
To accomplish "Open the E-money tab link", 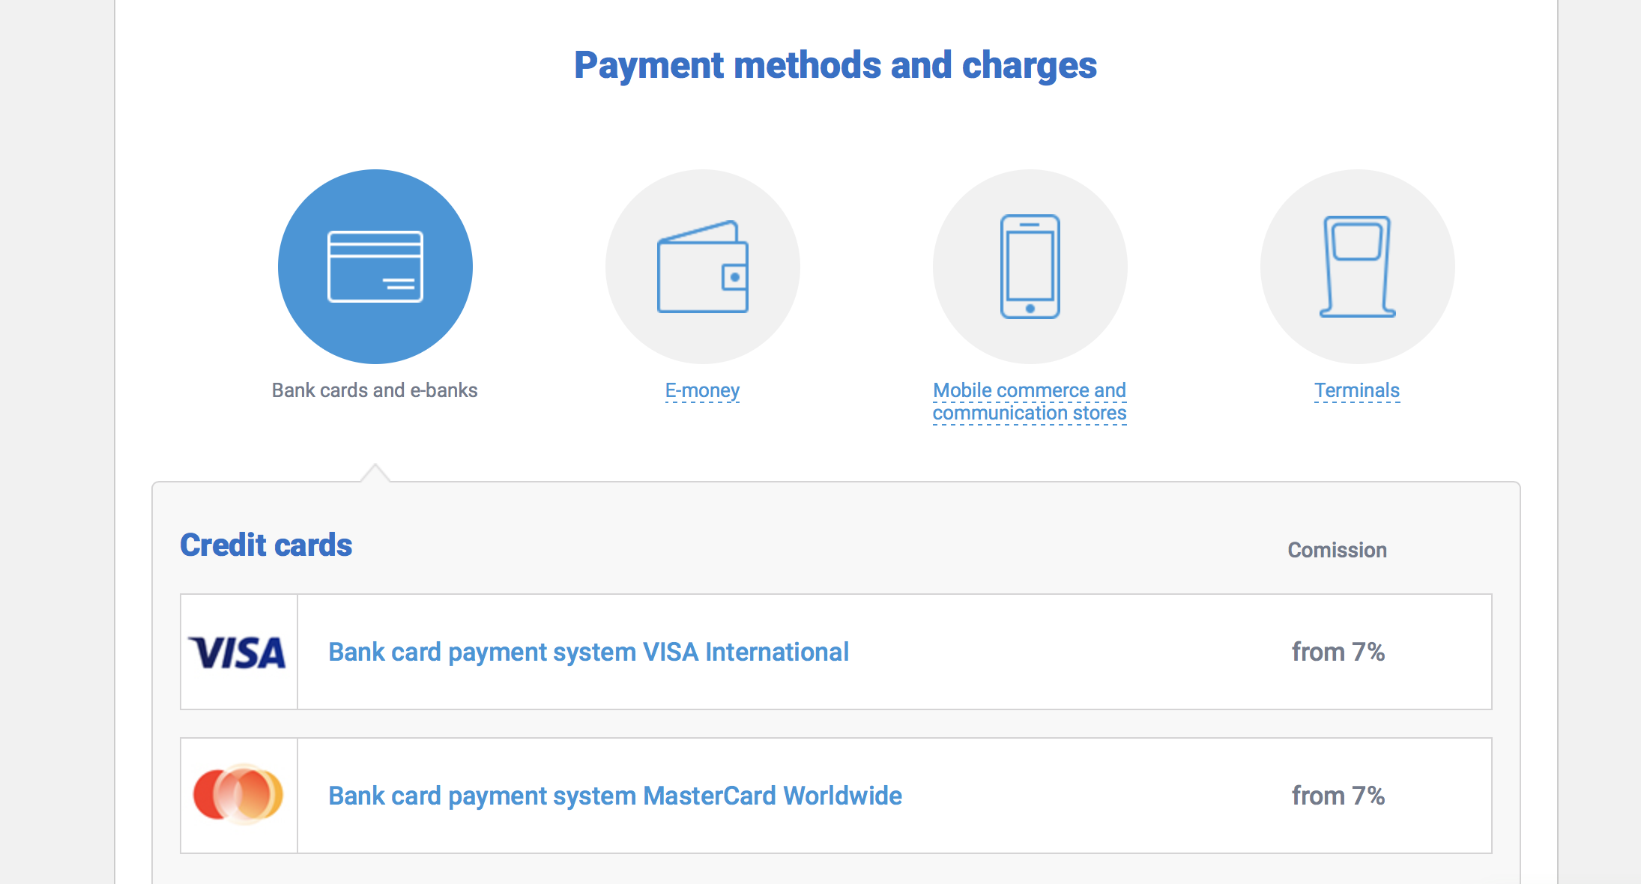I will point(702,390).
